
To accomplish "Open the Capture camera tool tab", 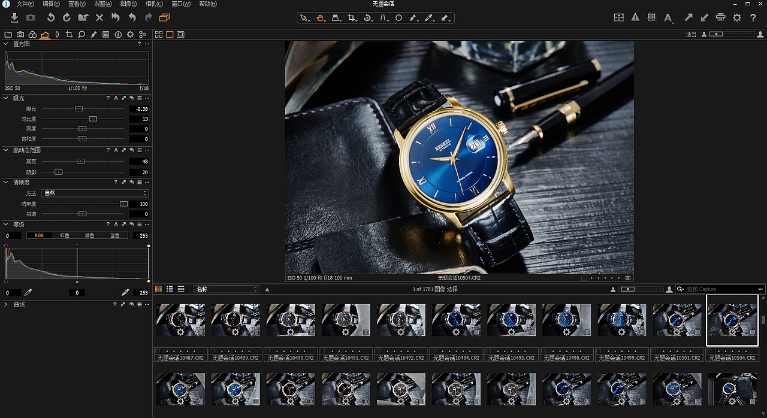I will coord(20,35).
